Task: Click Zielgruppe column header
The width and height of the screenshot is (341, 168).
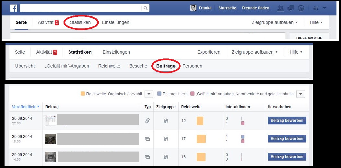Action: [x=166, y=107]
